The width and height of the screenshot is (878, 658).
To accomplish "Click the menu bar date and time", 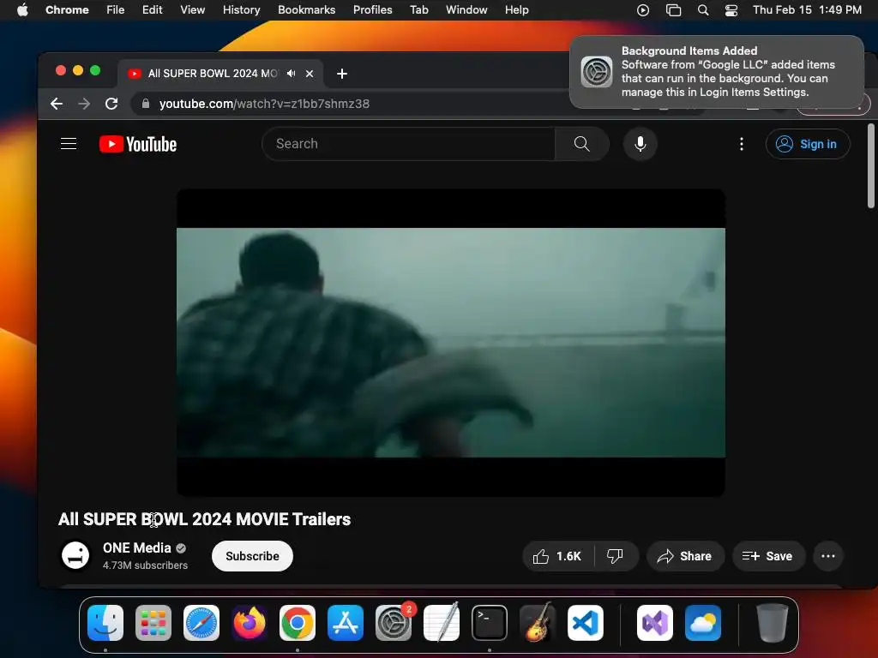I will [x=807, y=9].
